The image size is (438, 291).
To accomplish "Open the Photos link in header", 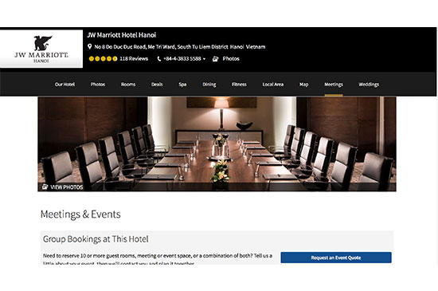I will coord(231,59).
